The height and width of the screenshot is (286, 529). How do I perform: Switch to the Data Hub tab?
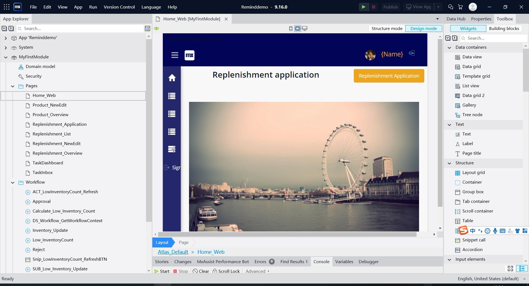pos(456,19)
